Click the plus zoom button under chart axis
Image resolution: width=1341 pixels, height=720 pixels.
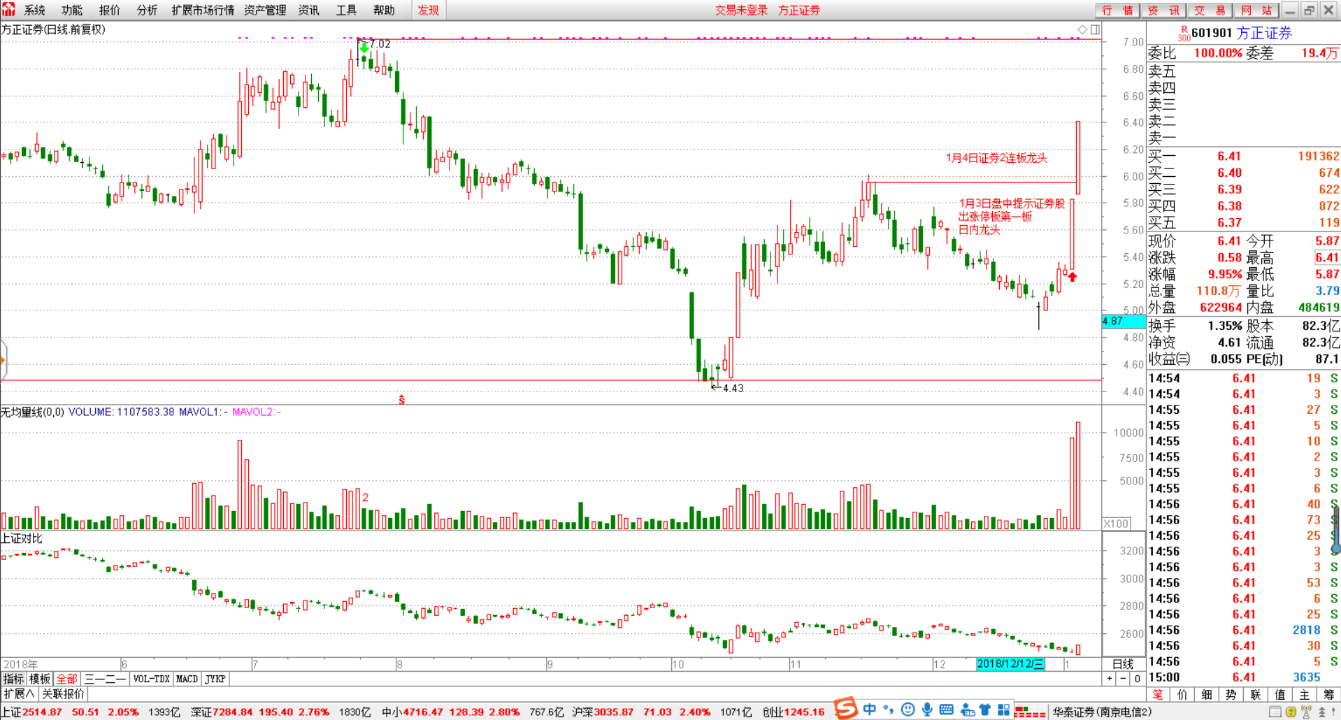[x=1110, y=679]
